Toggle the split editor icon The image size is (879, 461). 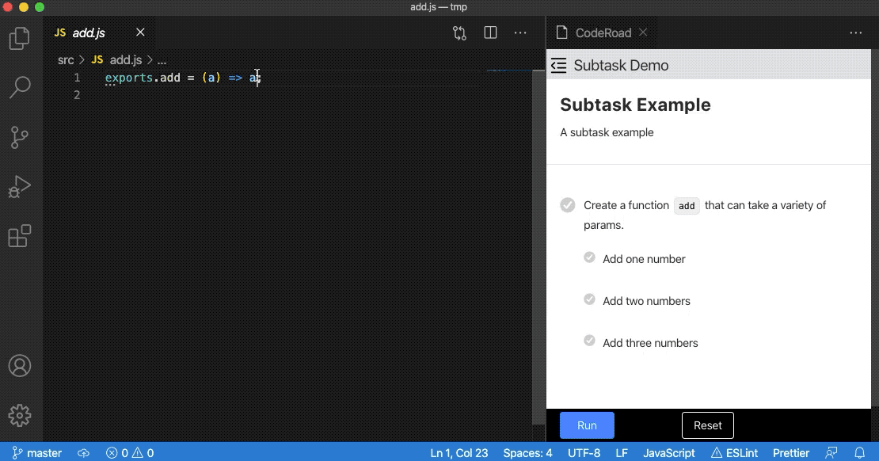click(x=490, y=32)
